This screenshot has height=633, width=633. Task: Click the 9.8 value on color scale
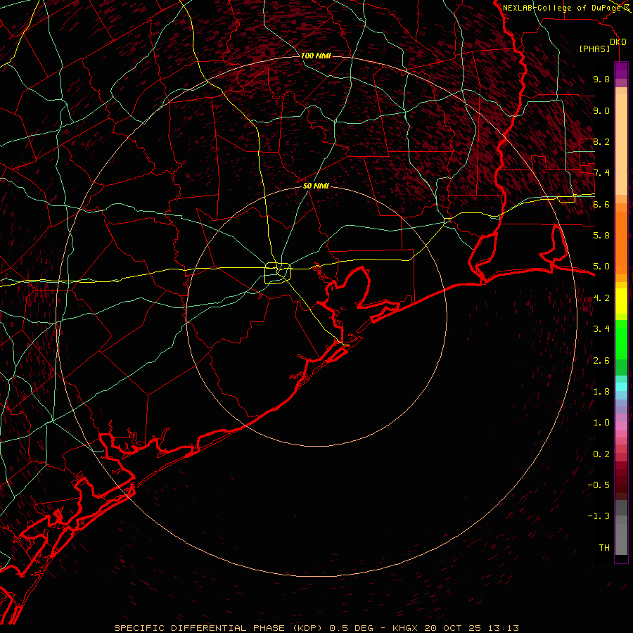coord(601,79)
